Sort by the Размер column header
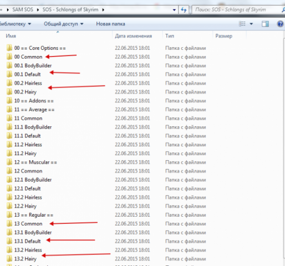 224,36
